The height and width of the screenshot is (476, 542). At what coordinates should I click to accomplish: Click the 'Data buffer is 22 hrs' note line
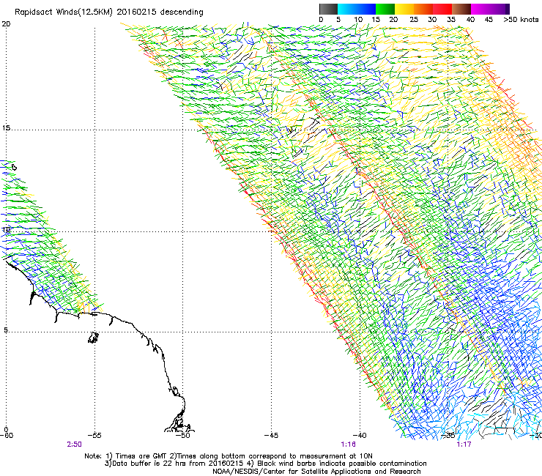coord(265,464)
